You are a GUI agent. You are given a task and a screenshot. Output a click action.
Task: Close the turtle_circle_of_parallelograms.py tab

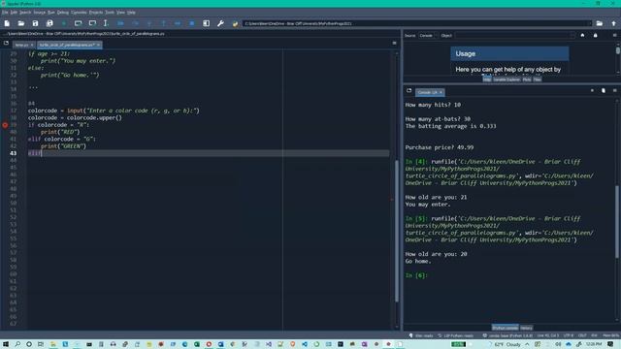pos(99,45)
